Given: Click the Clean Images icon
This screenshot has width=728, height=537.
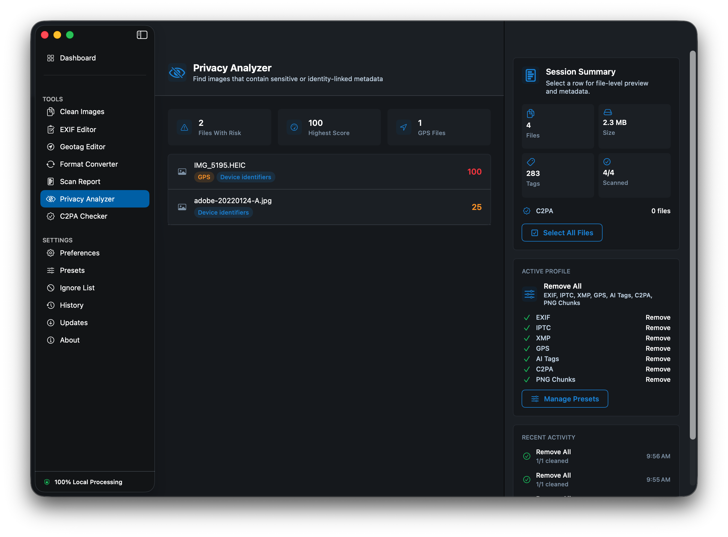Looking at the screenshot, I should (x=50, y=111).
